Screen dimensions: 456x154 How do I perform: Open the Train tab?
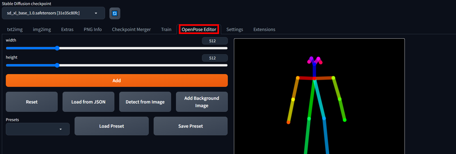tap(166, 29)
